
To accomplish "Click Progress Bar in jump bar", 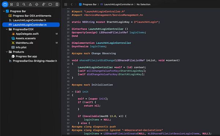I will coord(89,4).
